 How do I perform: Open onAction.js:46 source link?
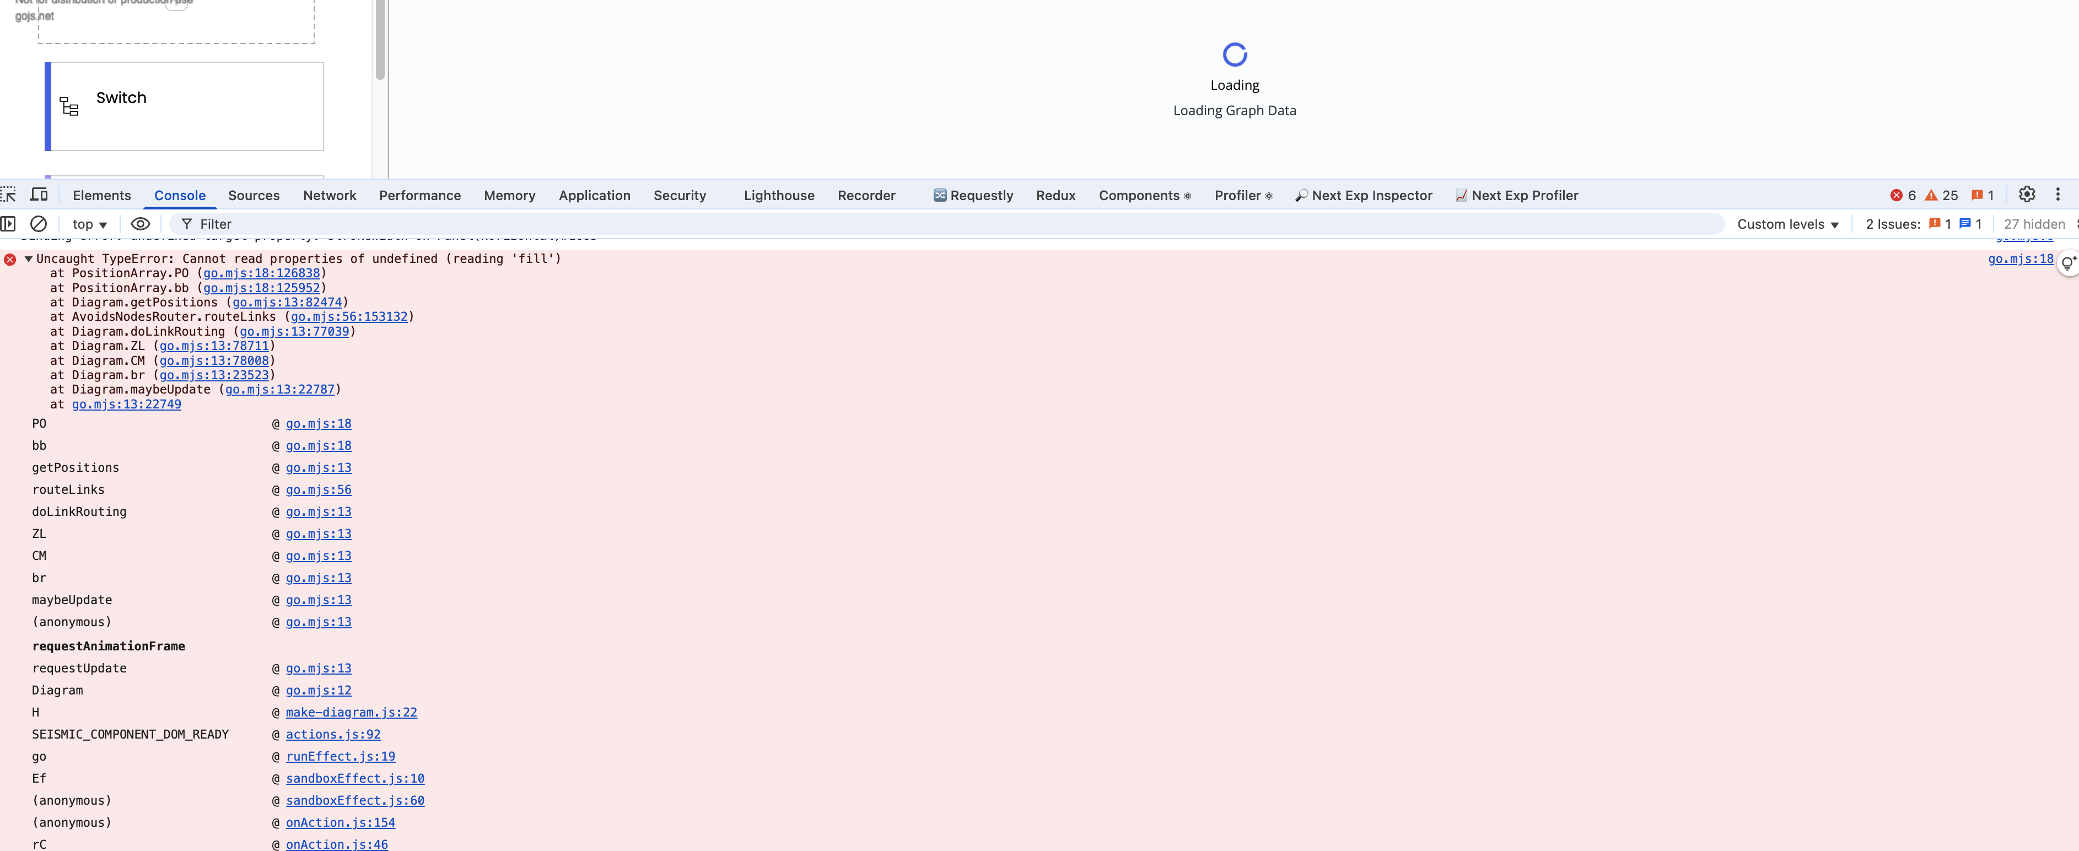tap(337, 844)
